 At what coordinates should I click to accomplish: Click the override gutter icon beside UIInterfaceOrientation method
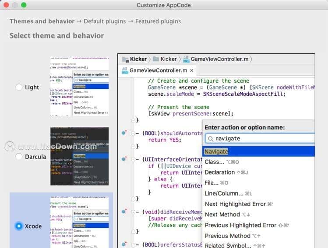pyautogui.click(x=124, y=159)
